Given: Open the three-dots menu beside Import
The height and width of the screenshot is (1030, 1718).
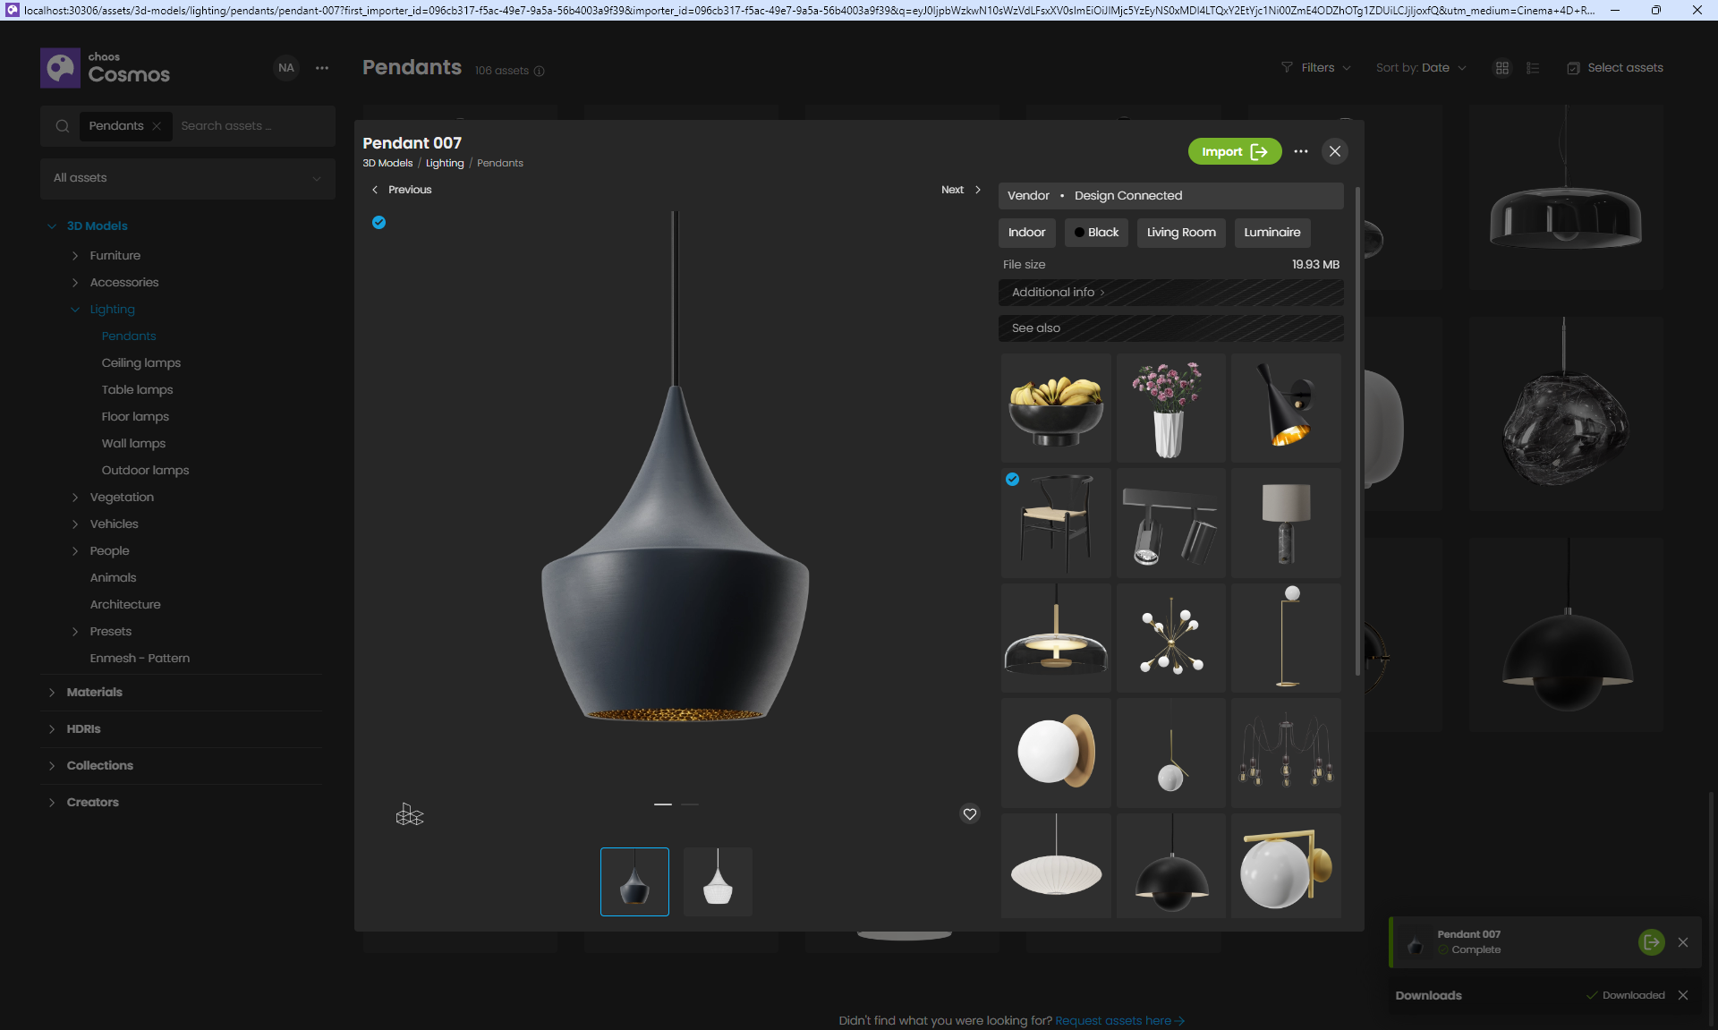Looking at the screenshot, I should pyautogui.click(x=1300, y=151).
